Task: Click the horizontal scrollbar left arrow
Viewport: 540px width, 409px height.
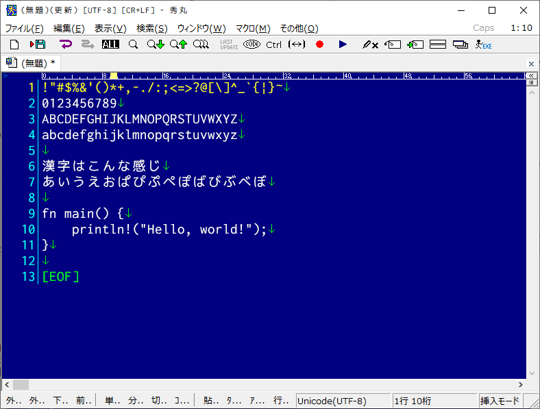Action: pyautogui.click(x=7, y=384)
